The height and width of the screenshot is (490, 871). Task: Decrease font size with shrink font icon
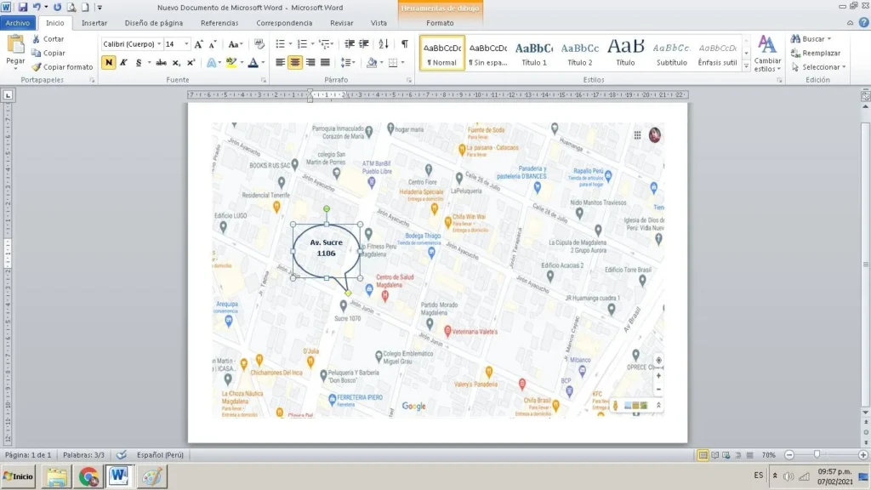(x=212, y=44)
